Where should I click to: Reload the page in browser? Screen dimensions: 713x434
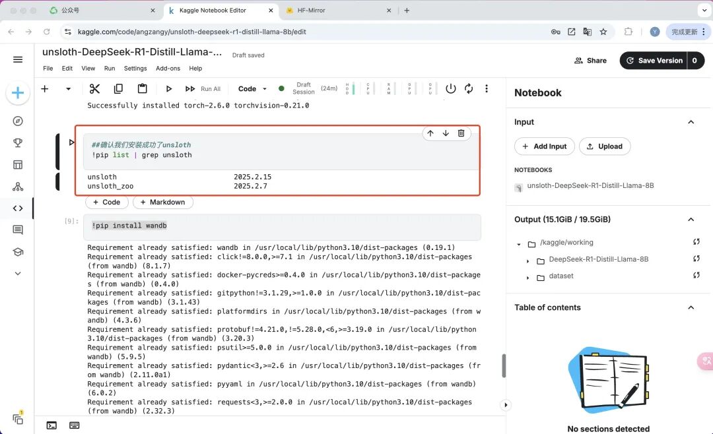point(46,32)
